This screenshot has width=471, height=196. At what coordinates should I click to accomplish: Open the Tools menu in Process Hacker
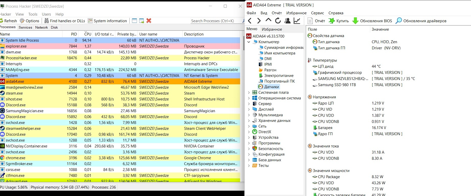pos(33,14)
